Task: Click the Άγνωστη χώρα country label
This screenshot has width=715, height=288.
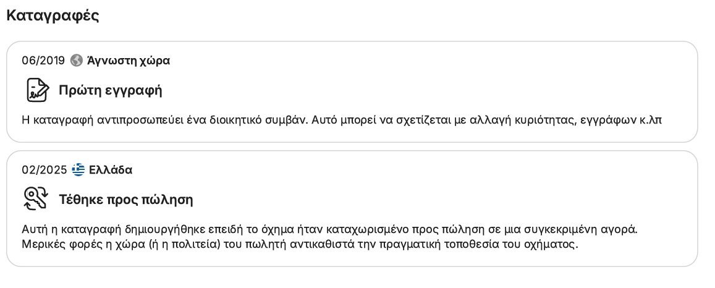Action: pos(128,61)
